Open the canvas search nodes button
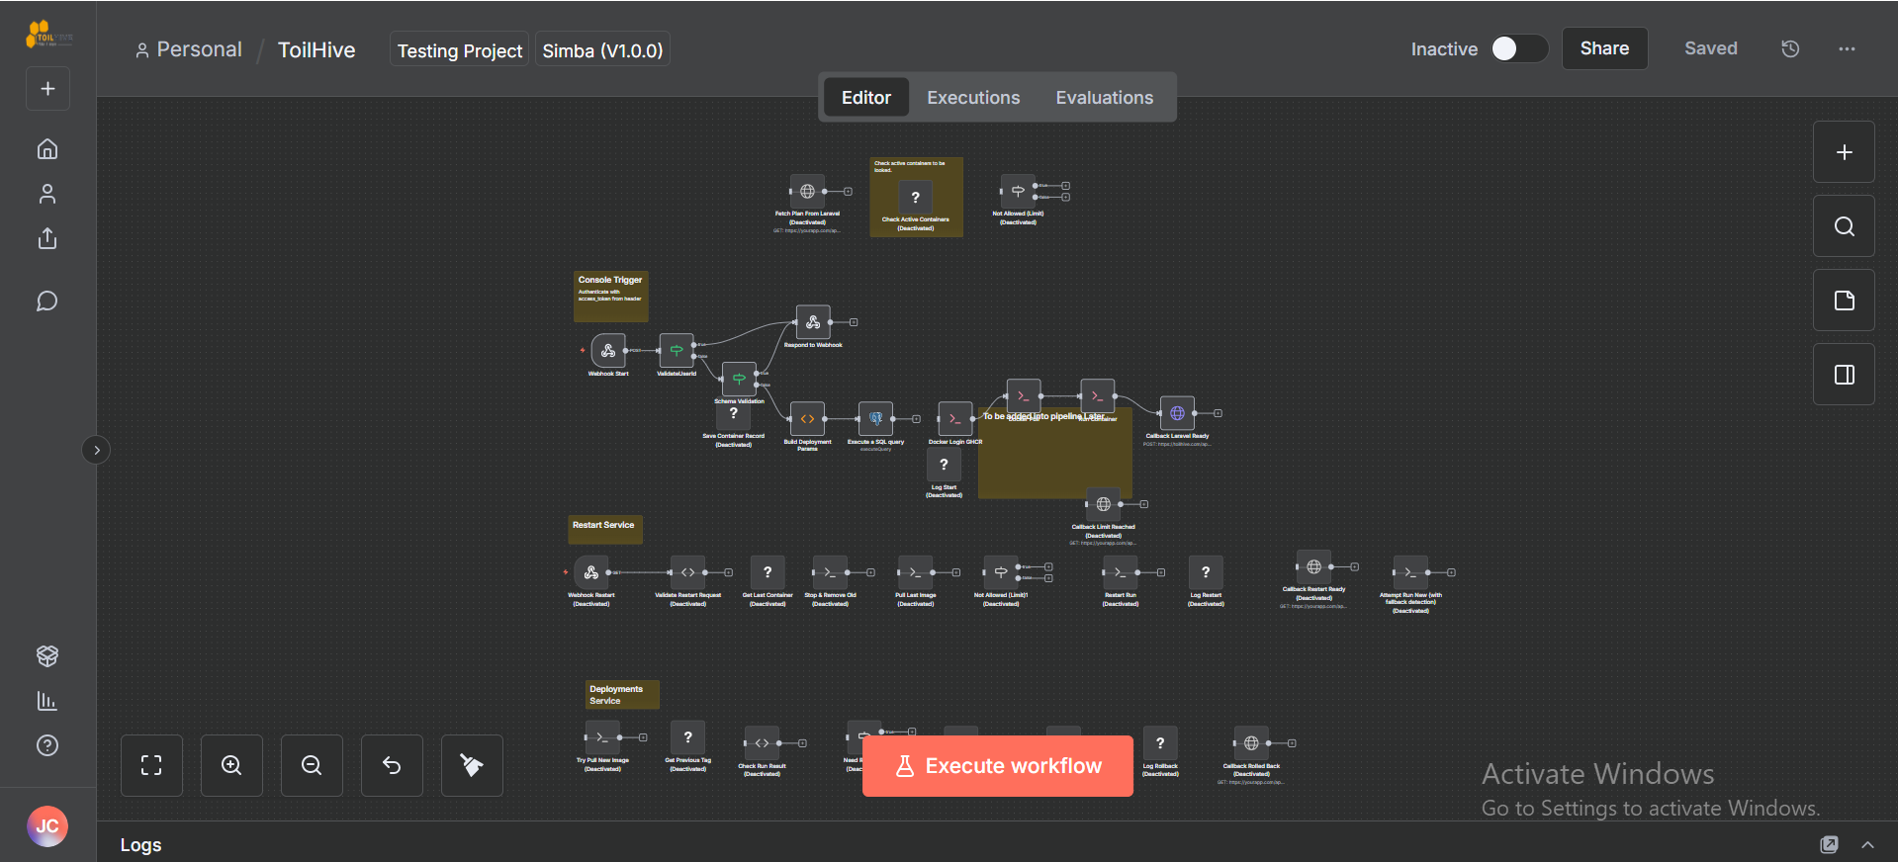This screenshot has height=862, width=1898. (x=1844, y=226)
